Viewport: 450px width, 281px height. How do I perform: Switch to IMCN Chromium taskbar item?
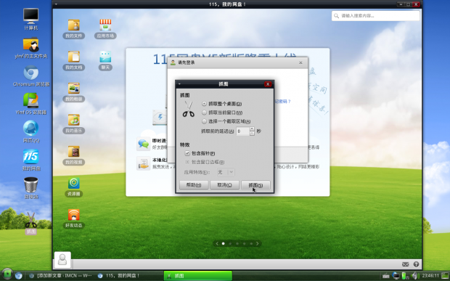[x=60, y=276]
